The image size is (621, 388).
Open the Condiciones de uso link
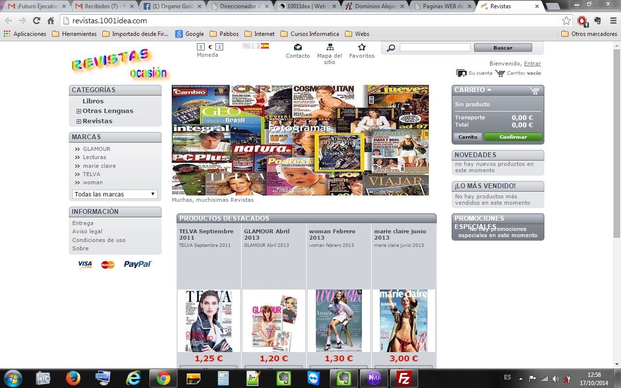[x=99, y=240]
